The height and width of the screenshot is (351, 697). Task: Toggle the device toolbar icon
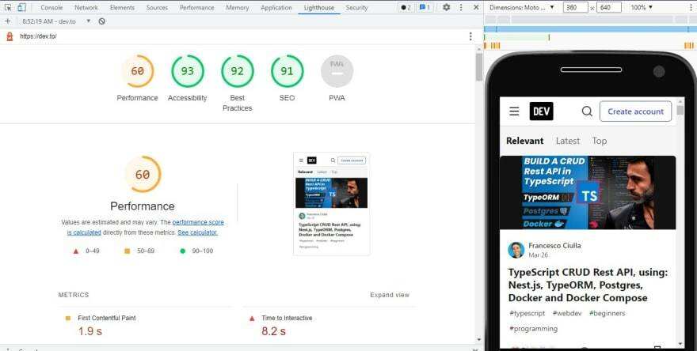click(21, 7)
